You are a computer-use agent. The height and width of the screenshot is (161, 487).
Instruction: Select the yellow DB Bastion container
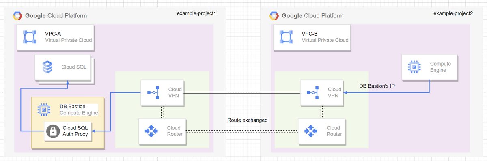(x=68, y=122)
